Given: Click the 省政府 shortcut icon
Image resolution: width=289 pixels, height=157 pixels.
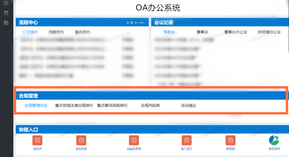Looking at the screenshot, I should pos(37,140).
